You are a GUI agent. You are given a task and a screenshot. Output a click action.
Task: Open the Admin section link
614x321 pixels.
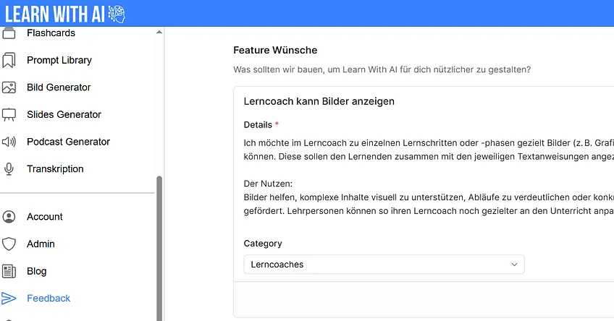tap(41, 244)
